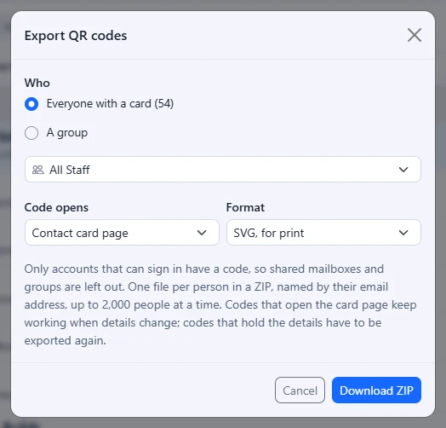Open the Format SVG, for print dropdown
The width and height of the screenshot is (446, 428).
coord(323,233)
